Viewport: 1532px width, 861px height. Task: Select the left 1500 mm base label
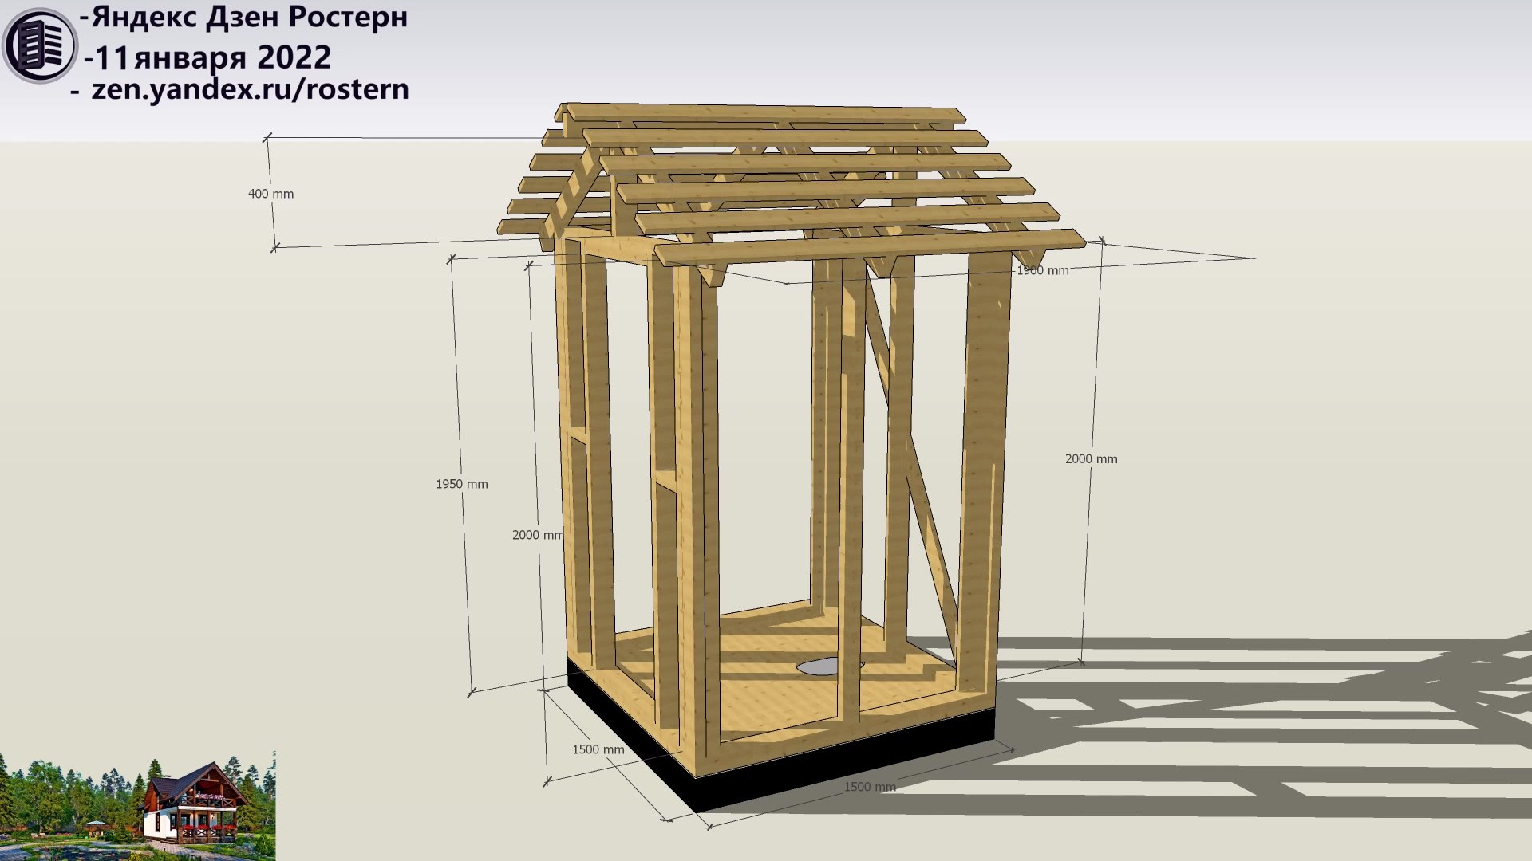click(598, 749)
